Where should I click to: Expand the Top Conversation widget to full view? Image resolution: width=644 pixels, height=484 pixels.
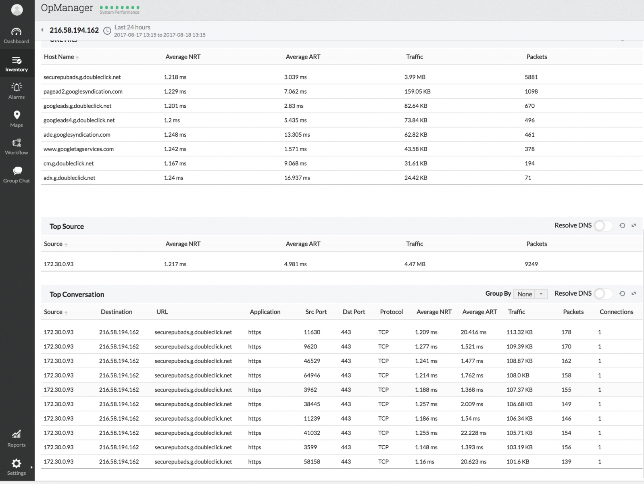pyautogui.click(x=634, y=294)
